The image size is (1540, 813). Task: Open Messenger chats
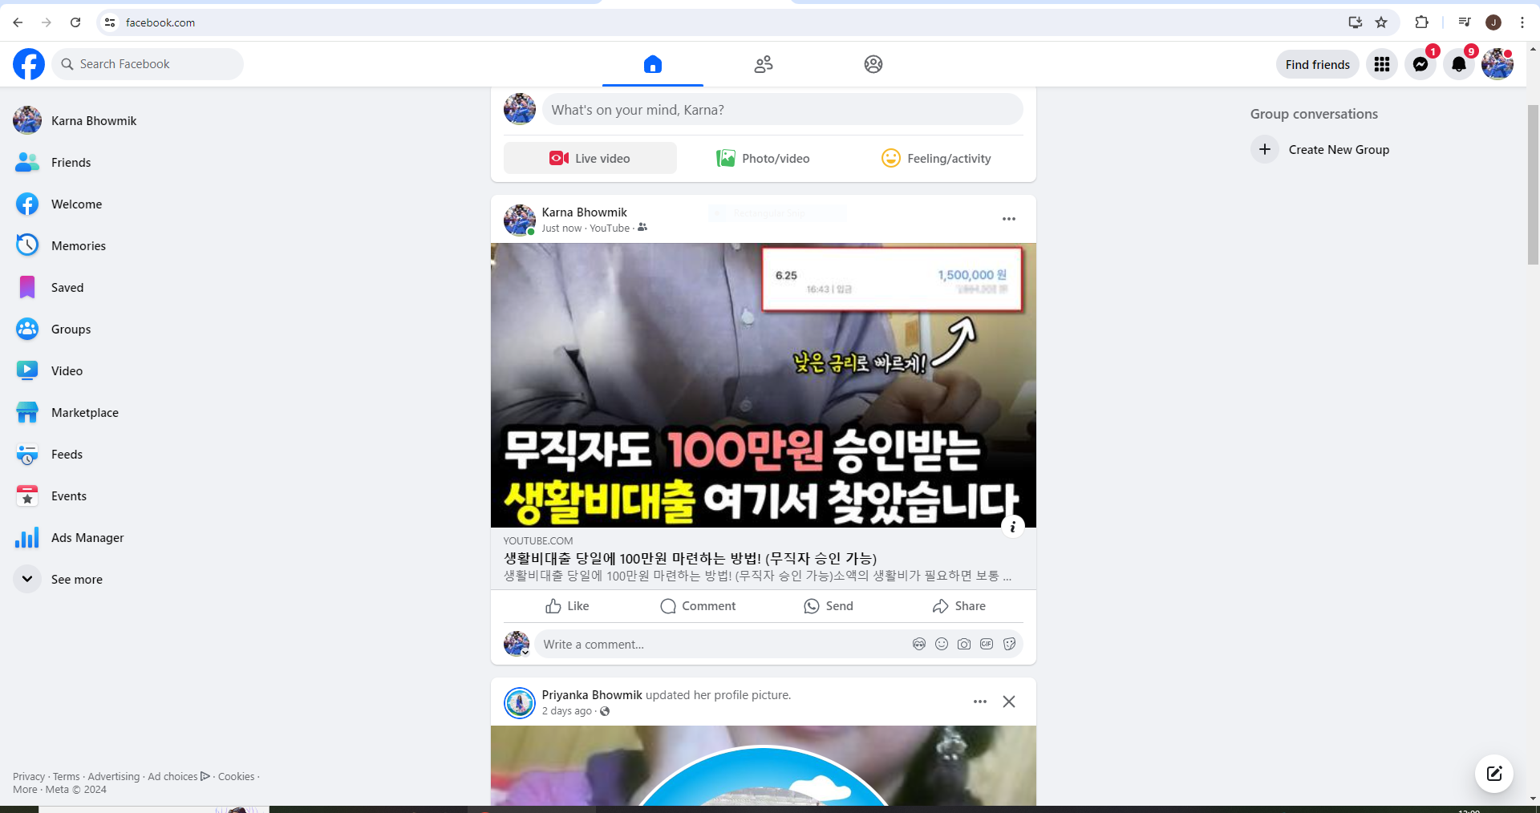[1420, 64]
